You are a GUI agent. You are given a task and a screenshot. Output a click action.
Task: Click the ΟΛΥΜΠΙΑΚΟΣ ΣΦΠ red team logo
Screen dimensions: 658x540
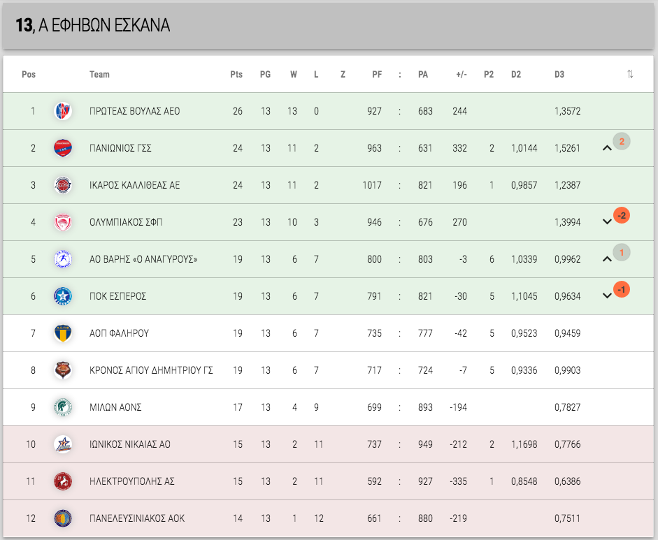point(63,222)
